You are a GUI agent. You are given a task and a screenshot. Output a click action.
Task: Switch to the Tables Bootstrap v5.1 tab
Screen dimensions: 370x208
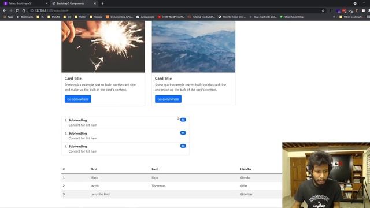(25, 3)
